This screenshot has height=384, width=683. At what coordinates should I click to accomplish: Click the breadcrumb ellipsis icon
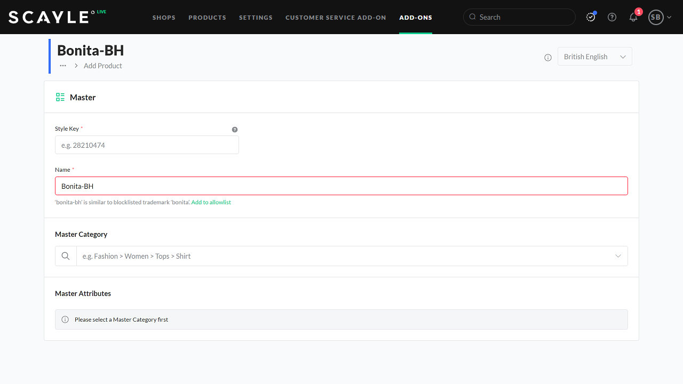point(63,66)
